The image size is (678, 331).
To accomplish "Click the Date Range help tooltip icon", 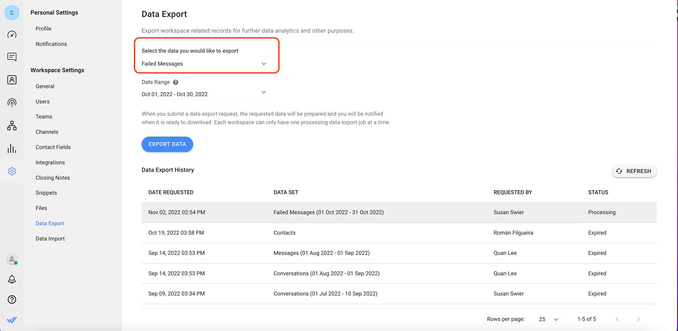I will coord(175,82).
